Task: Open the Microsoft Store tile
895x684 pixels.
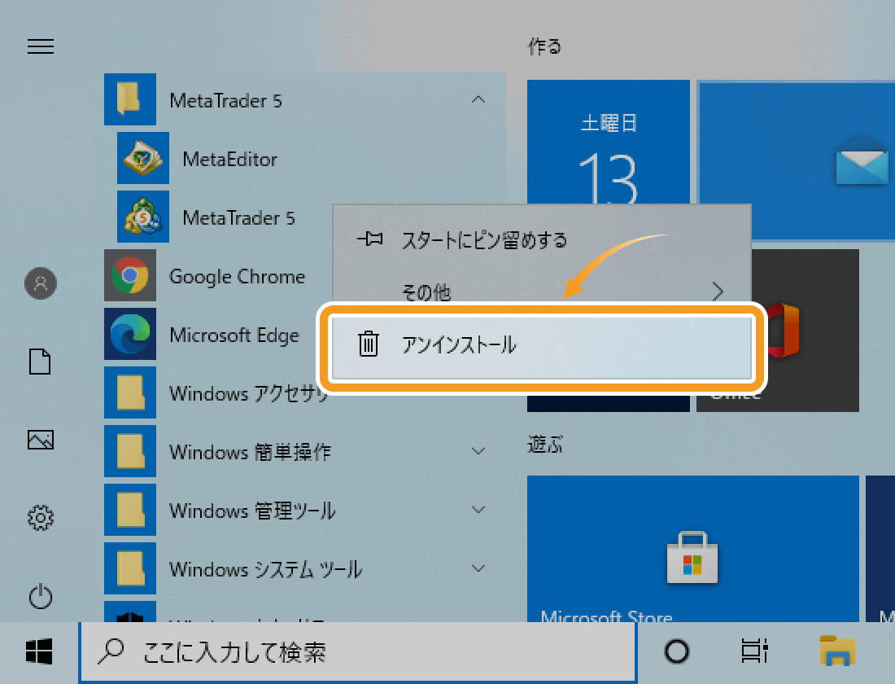Action: (x=693, y=554)
